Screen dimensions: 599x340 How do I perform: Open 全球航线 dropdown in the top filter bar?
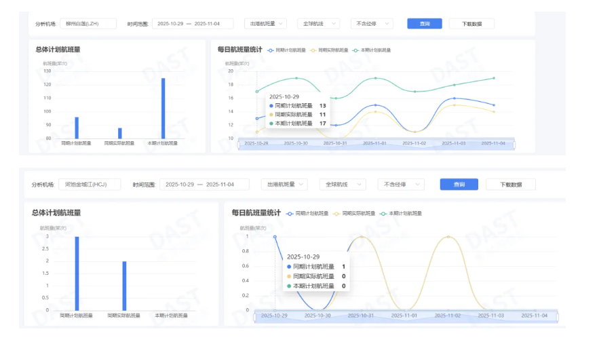click(318, 24)
